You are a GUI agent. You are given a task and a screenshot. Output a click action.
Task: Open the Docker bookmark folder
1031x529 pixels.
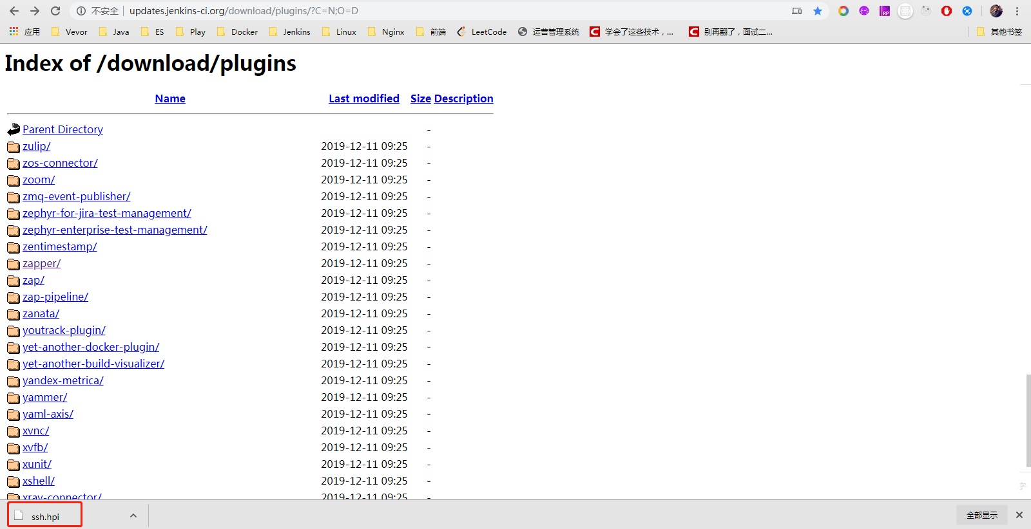coord(237,32)
